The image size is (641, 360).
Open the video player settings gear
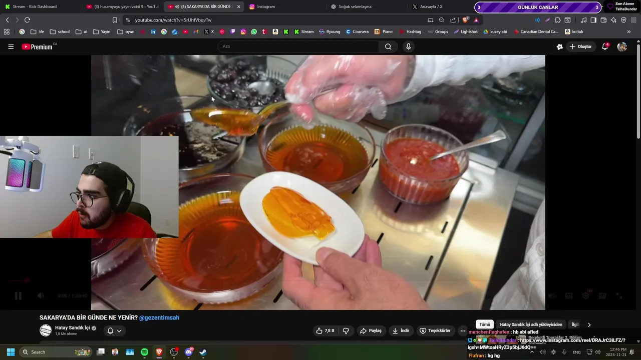pyautogui.click(x=585, y=295)
